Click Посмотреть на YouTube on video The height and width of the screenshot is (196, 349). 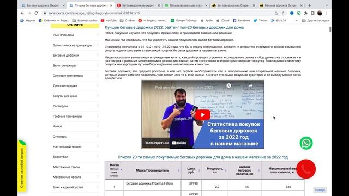click(x=165, y=143)
